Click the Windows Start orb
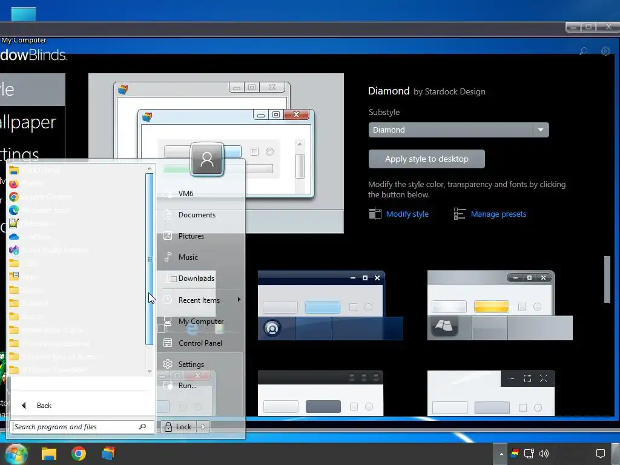The width and height of the screenshot is (620, 465). 16,453
